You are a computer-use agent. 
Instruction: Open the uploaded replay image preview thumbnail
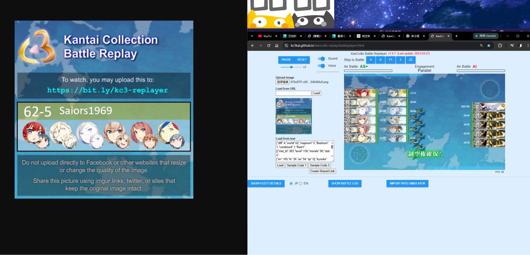coord(294,116)
